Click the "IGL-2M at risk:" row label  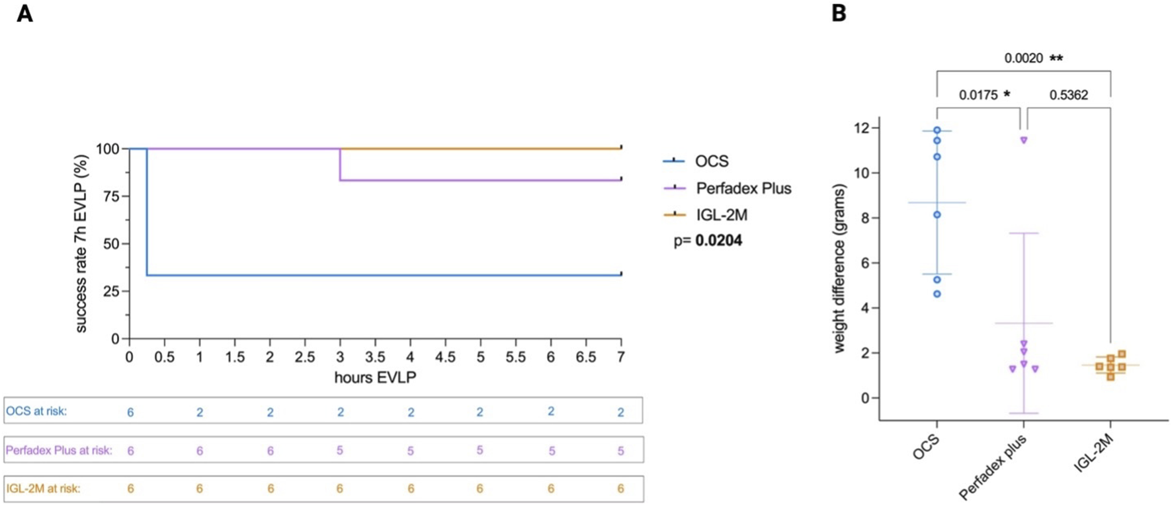[43, 488]
